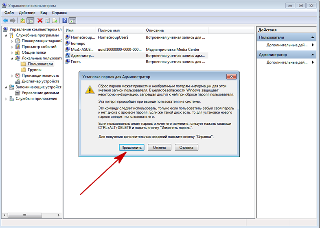
Task: Click the Гость account icon
Action: coord(68,61)
